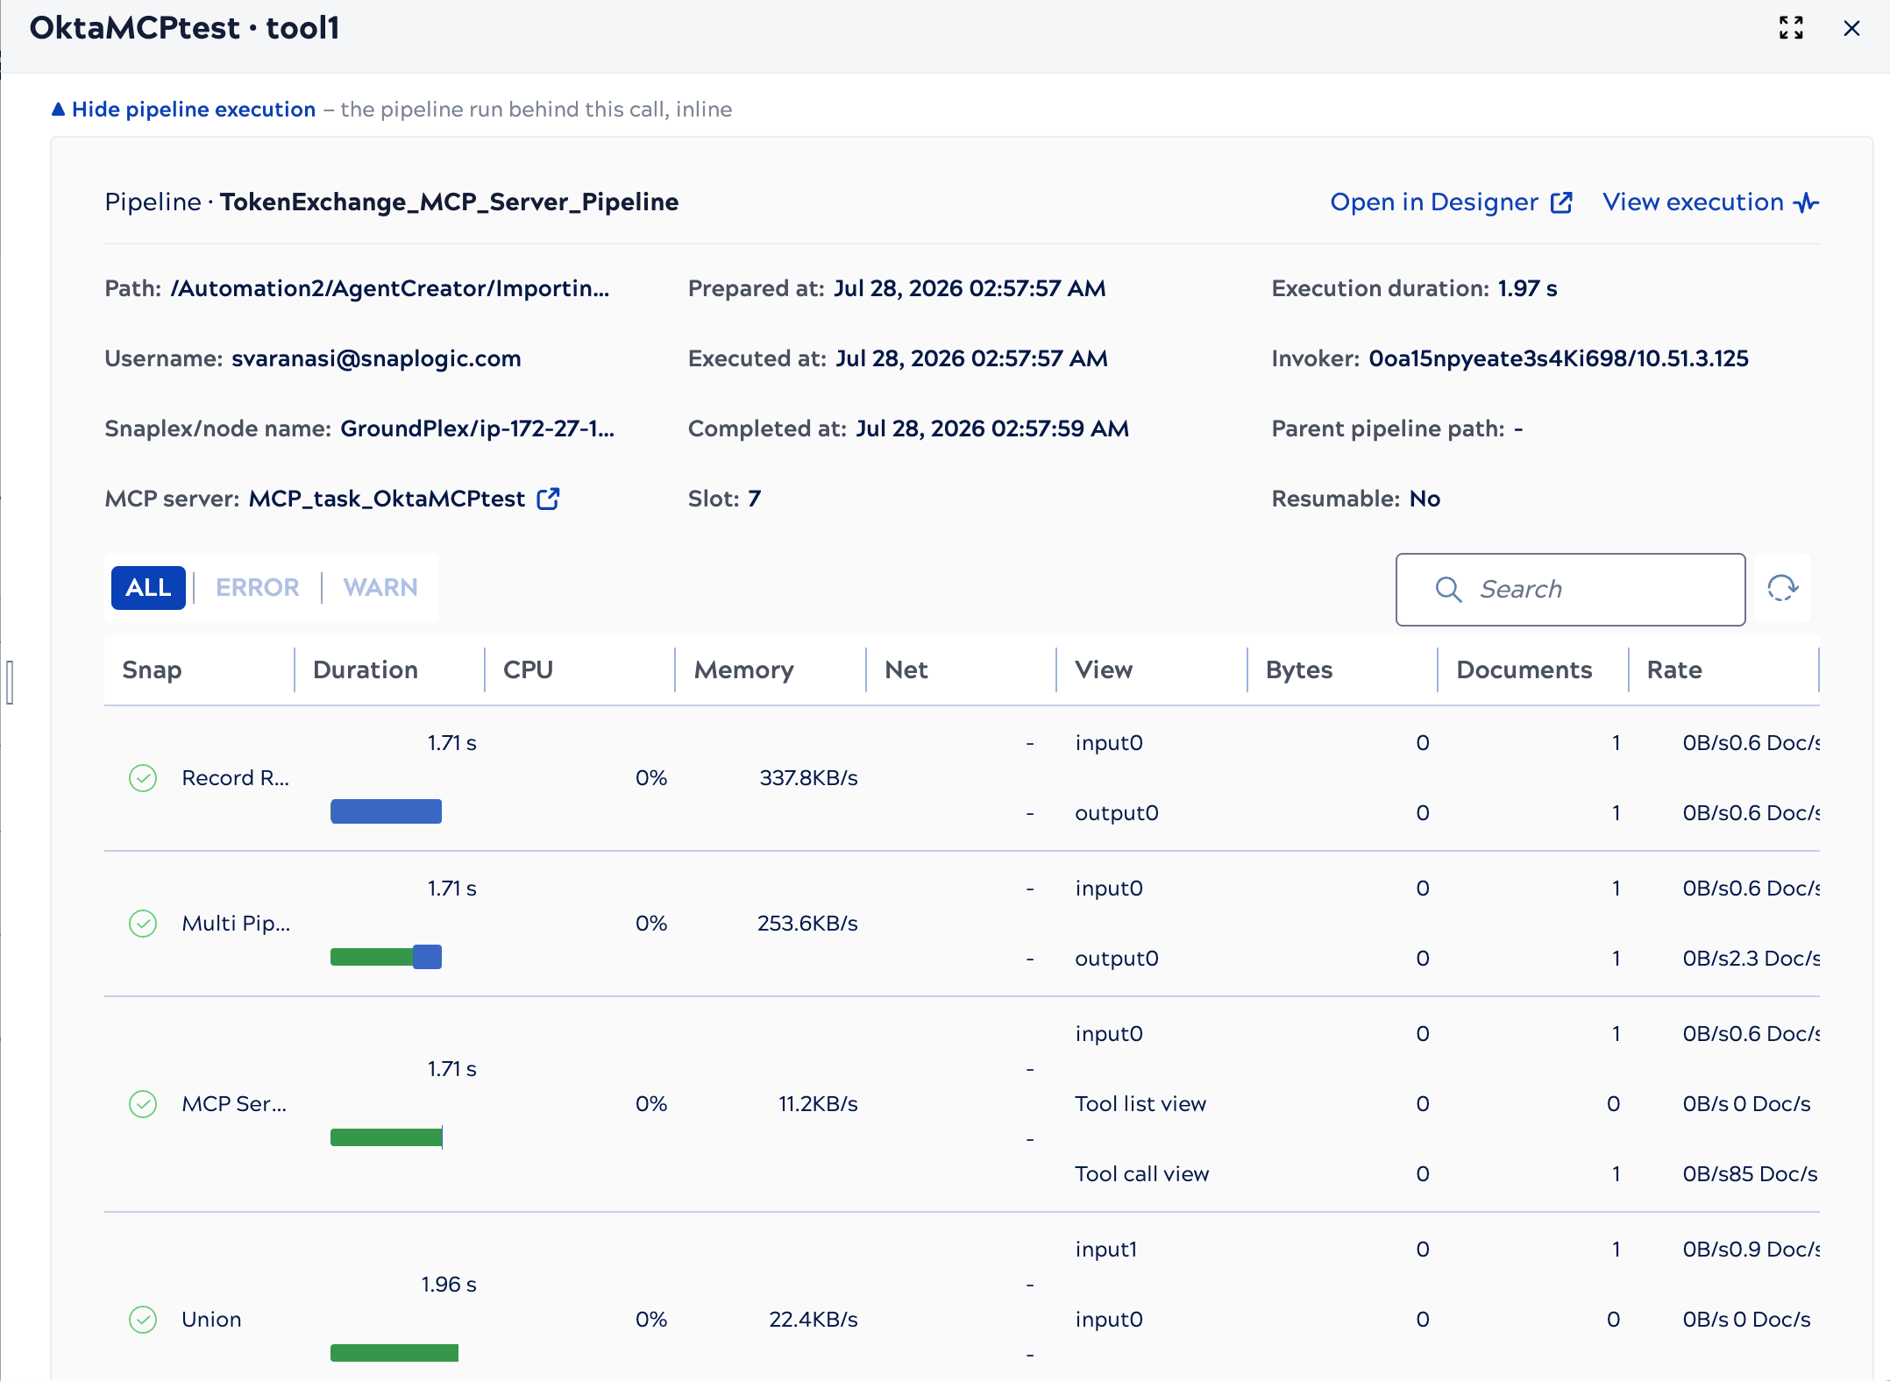Click memory value 337.8KB/s
This screenshot has height=1381, width=1890.
[808, 778]
